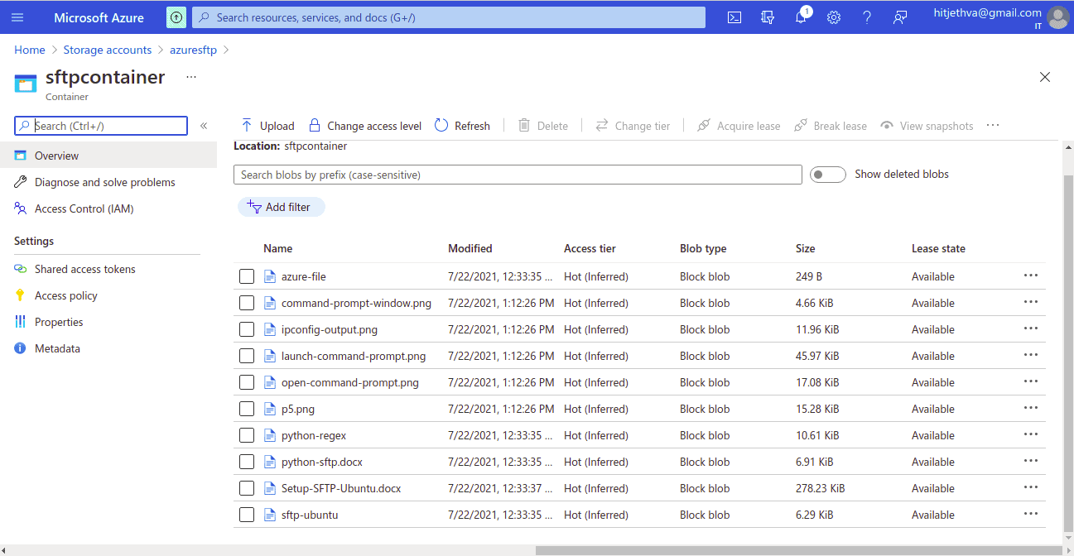Open the notifications bell
The width and height of the screenshot is (1074, 556).
801,17
